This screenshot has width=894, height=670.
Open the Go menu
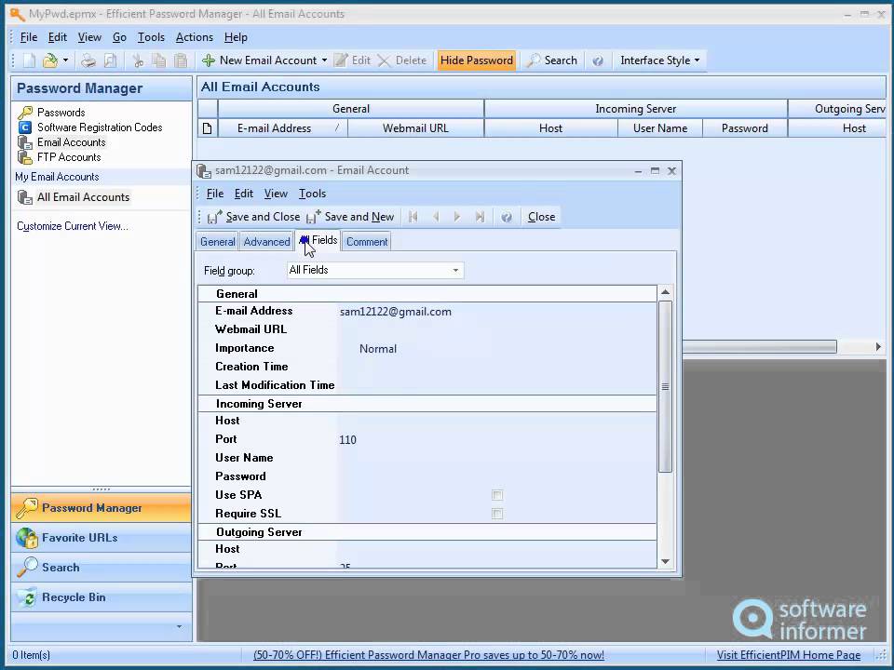coord(119,37)
